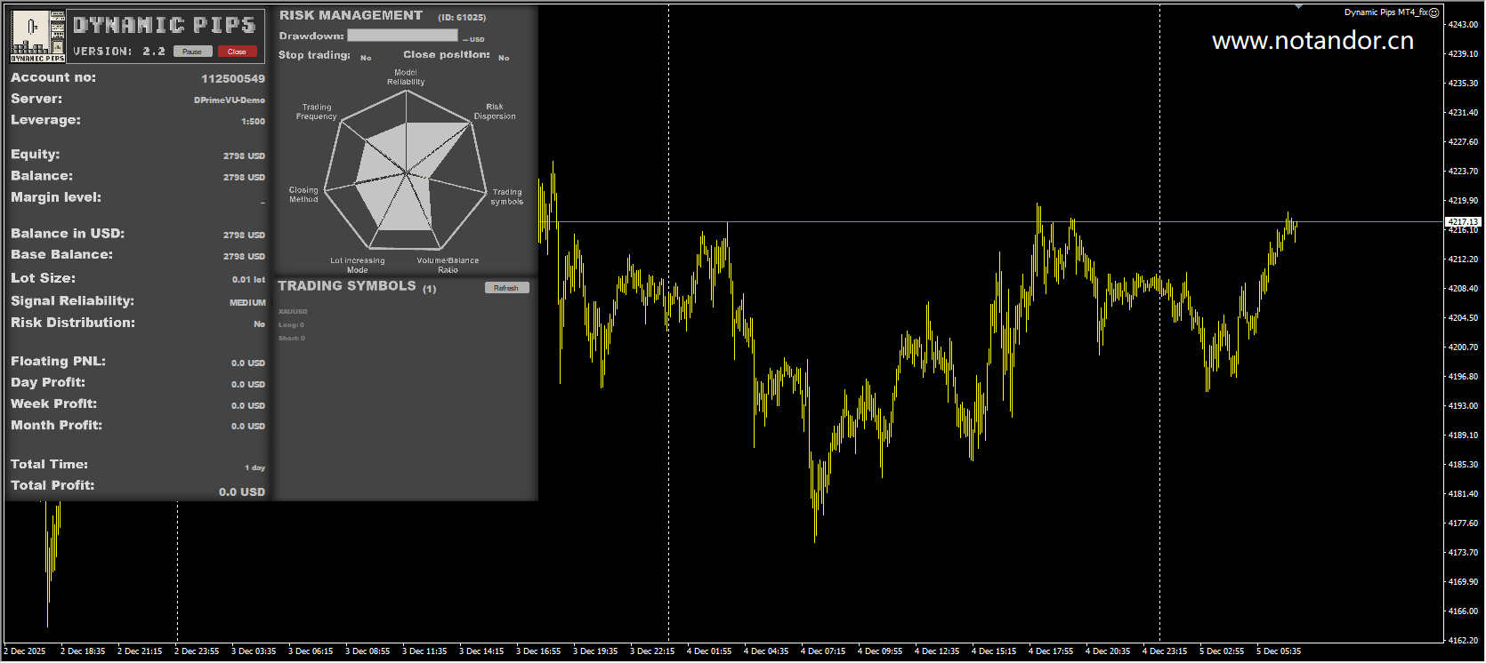Image resolution: width=1486 pixels, height=663 pixels.
Task: Click the Trading symbols radar label
Action: tap(507, 196)
